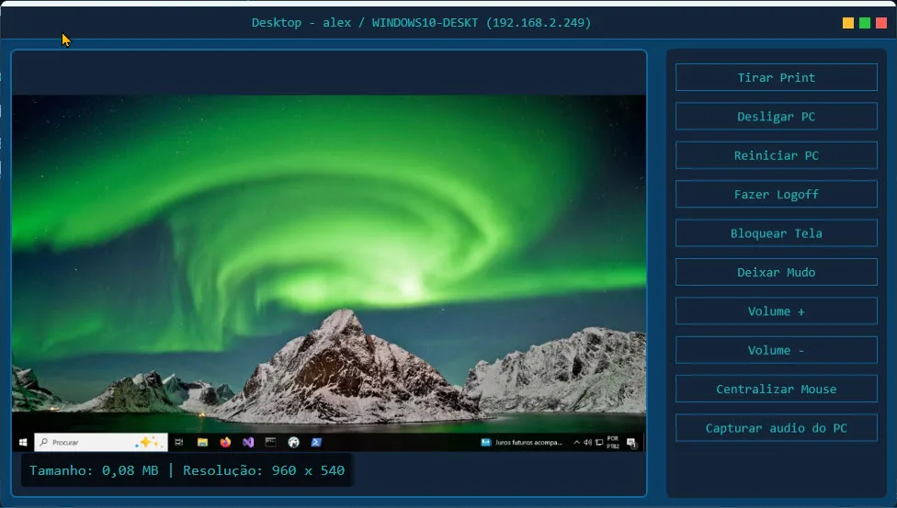897x508 pixels.
Task: Select Fazer Logoff
Action: pyautogui.click(x=776, y=194)
